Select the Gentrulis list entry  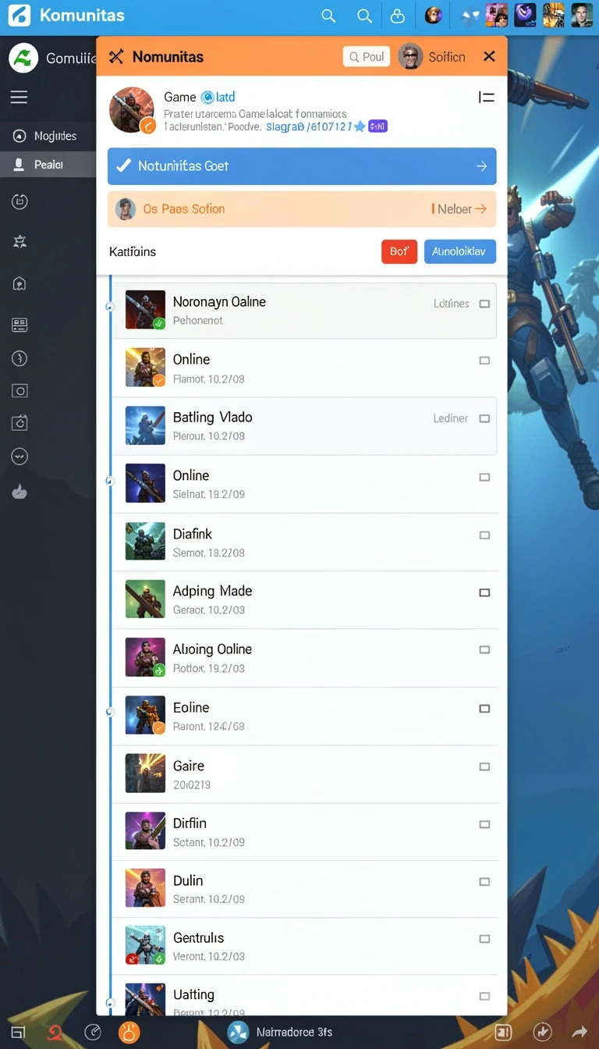305,946
